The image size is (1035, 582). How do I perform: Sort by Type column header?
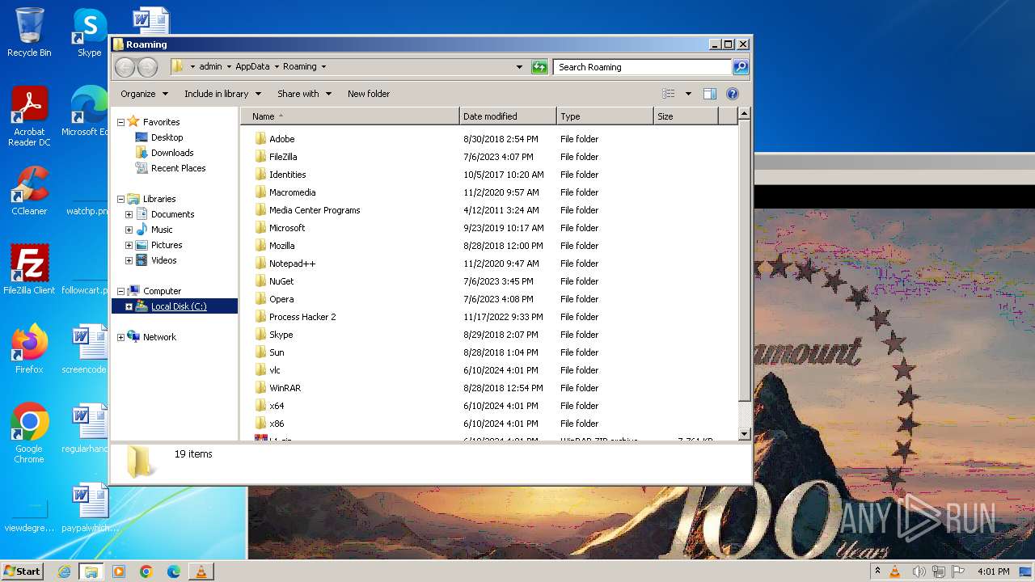(x=605, y=116)
